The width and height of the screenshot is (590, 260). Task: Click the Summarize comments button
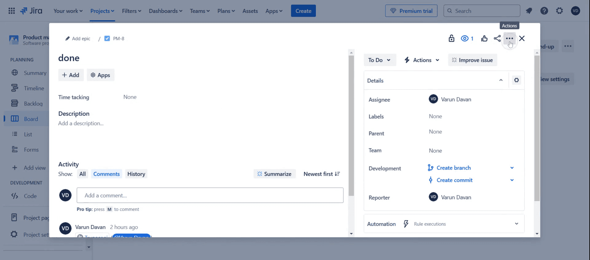[x=274, y=174]
